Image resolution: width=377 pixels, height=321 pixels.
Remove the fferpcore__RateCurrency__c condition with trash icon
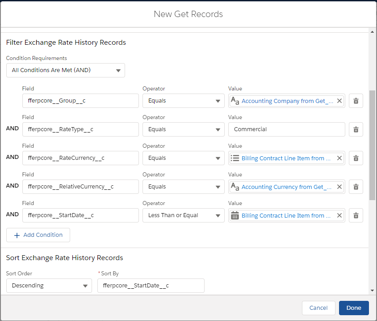(x=356, y=158)
